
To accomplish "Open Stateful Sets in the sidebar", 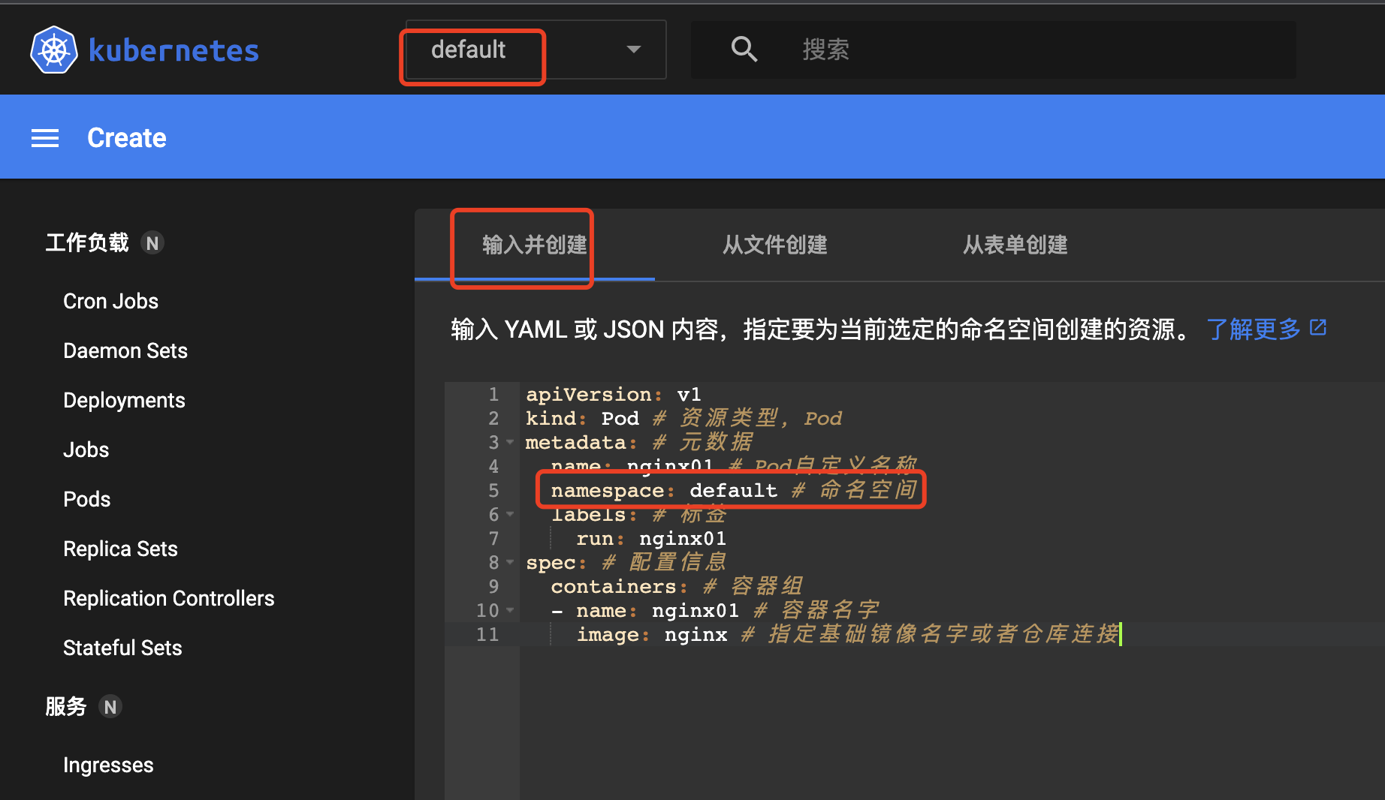I will point(122,648).
